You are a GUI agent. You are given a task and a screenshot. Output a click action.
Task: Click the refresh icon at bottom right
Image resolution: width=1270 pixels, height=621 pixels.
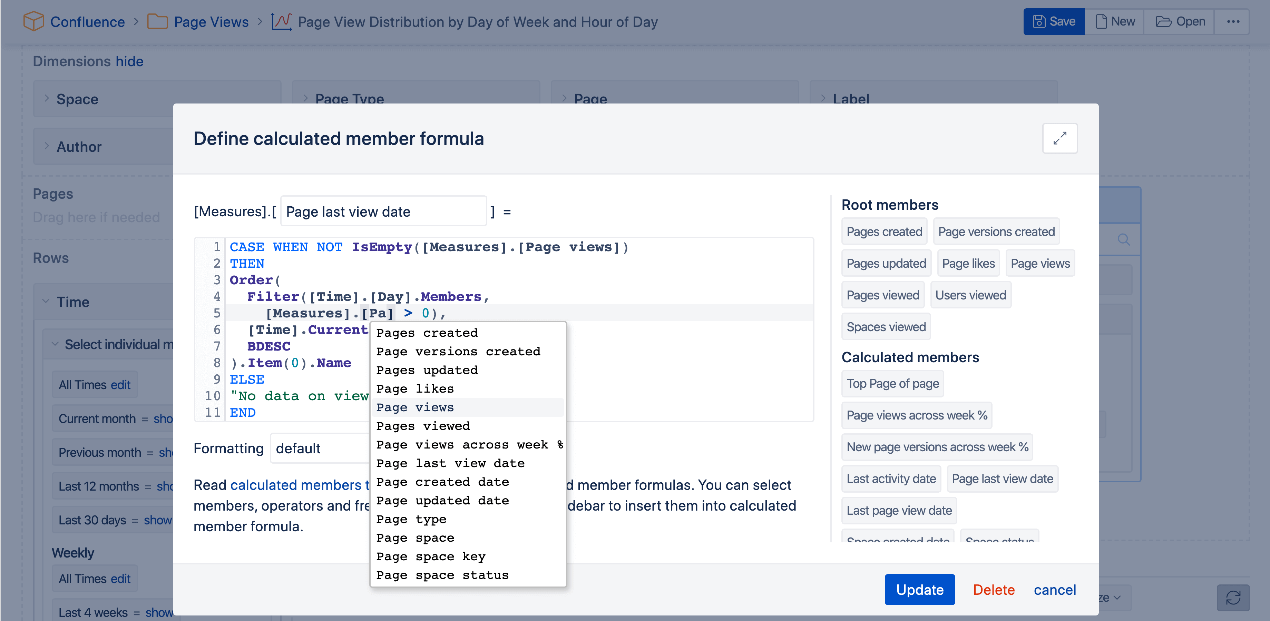[x=1233, y=597]
